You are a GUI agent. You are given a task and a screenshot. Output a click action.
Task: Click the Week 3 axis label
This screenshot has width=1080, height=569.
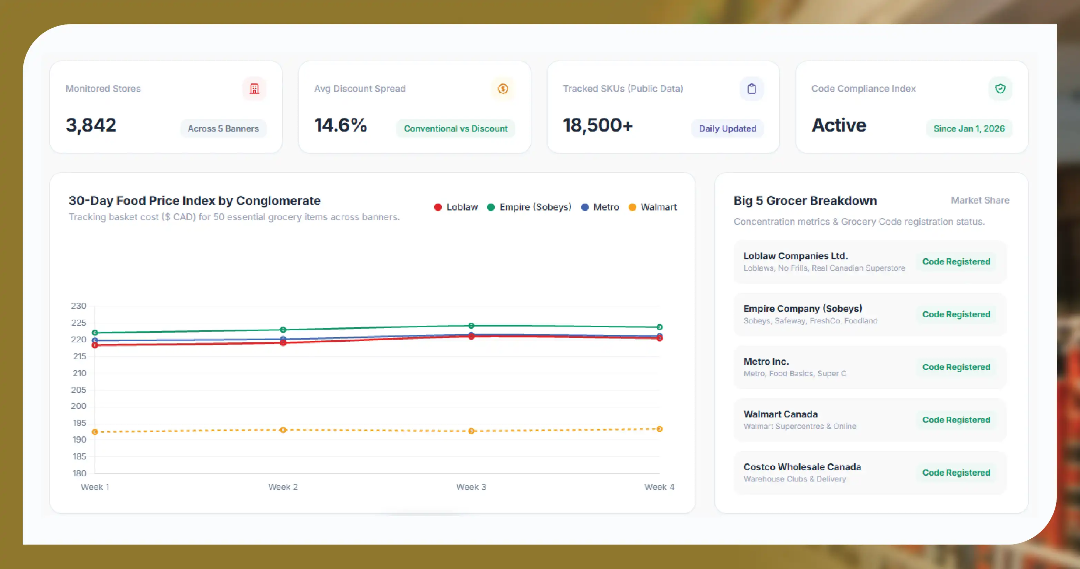pos(471,487)
